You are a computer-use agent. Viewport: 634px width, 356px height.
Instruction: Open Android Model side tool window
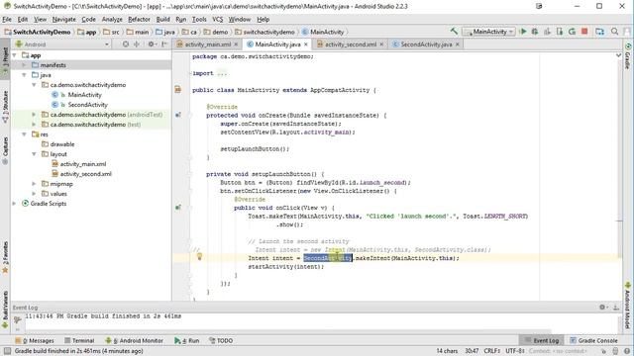pyautogui.click(x=628, y=306)
